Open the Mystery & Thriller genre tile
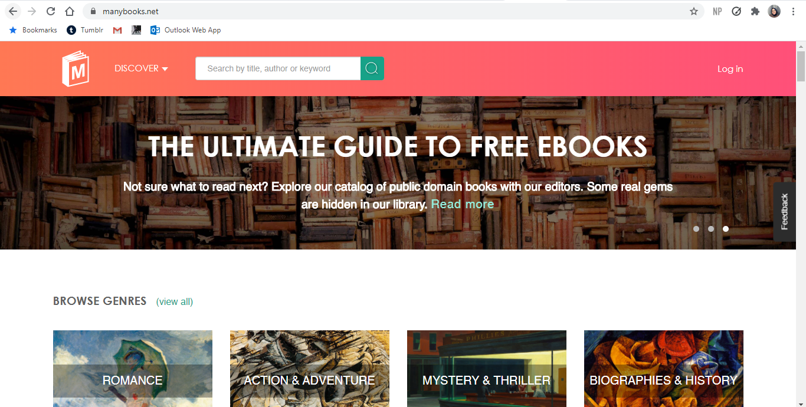Image resolution: width=806 pixels, height=407 pixels. click(486, 369)
